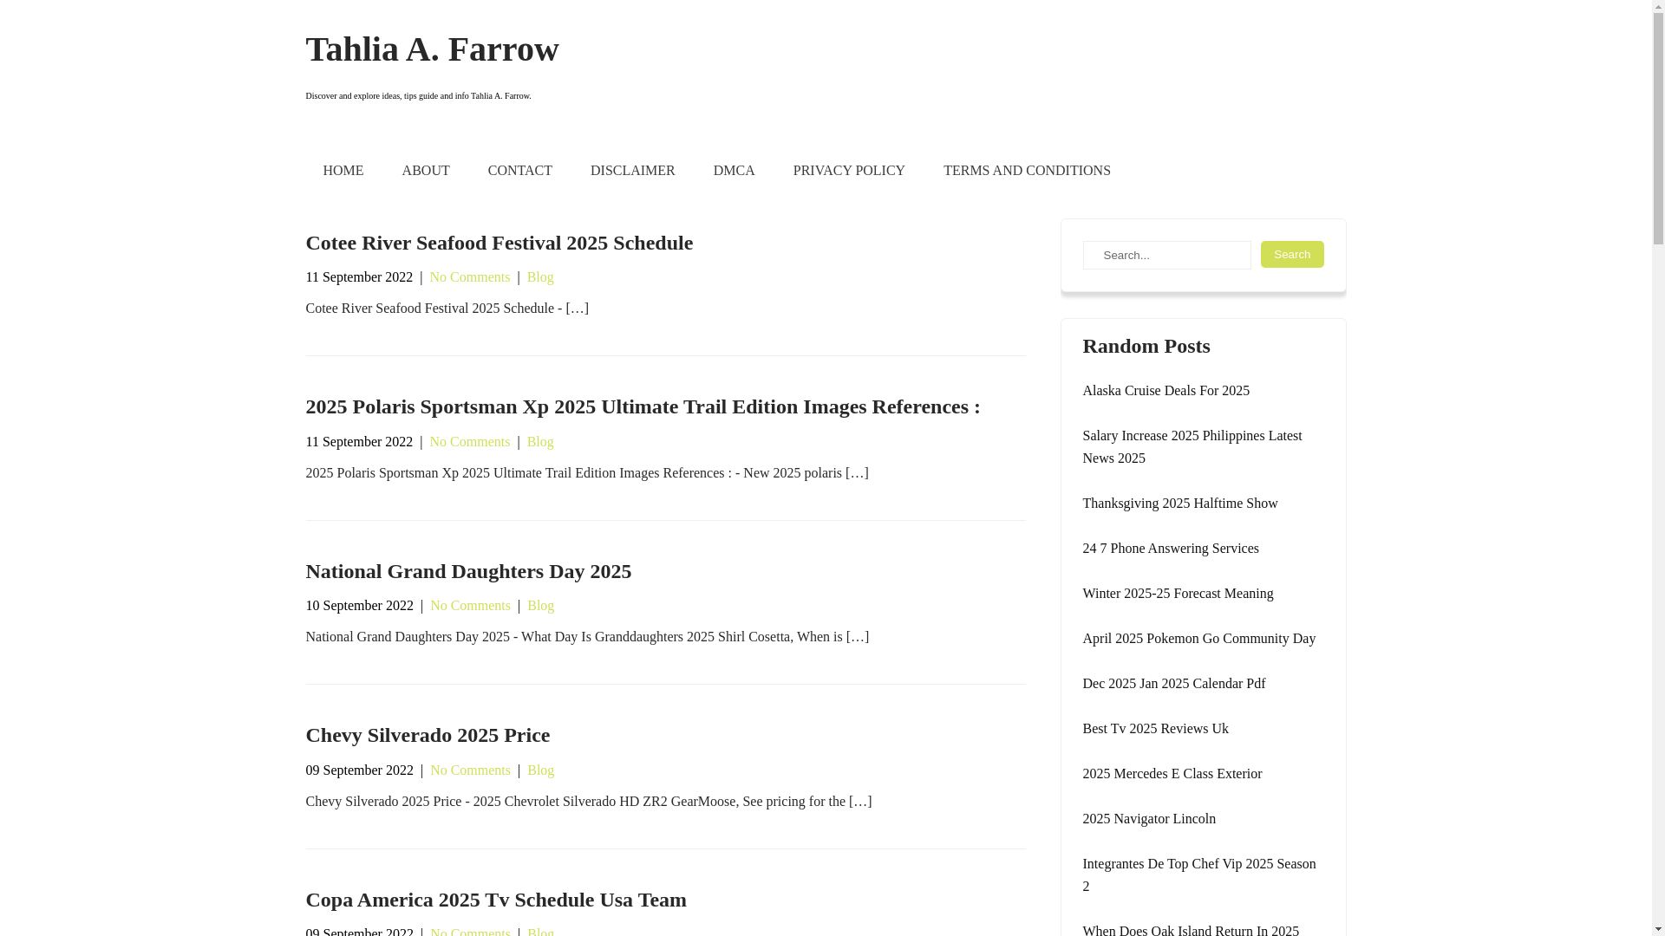The height and width of the screenshot is (936, 1665).
Task: Open the DISCLAIMER menu link
Action: tap(632, 171)
